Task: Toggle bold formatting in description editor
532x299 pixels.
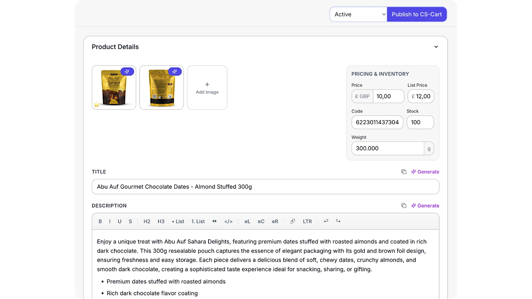Action: point(100,221)
